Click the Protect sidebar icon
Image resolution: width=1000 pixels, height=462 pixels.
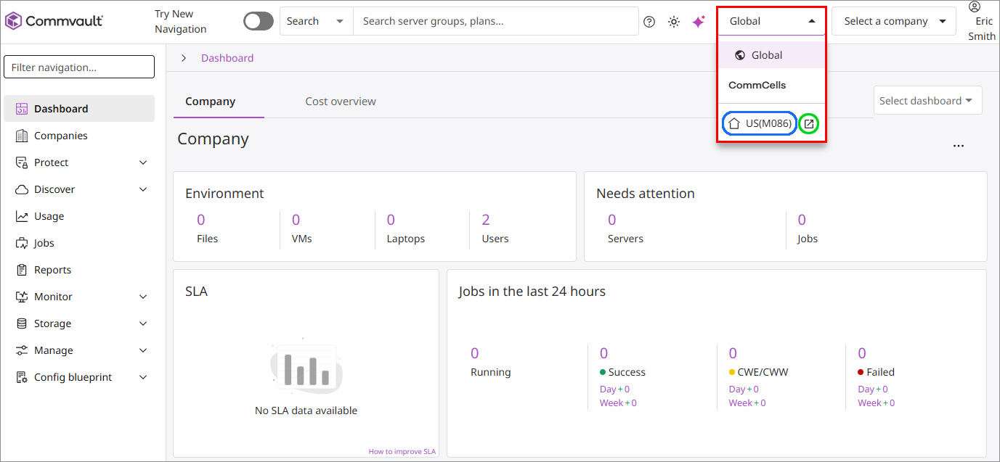(22, 162)
